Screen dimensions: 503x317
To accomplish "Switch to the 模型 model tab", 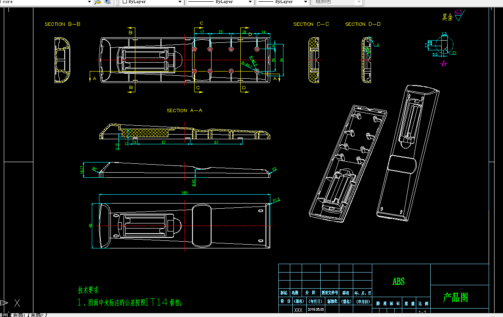I will [x=5, y=315].
